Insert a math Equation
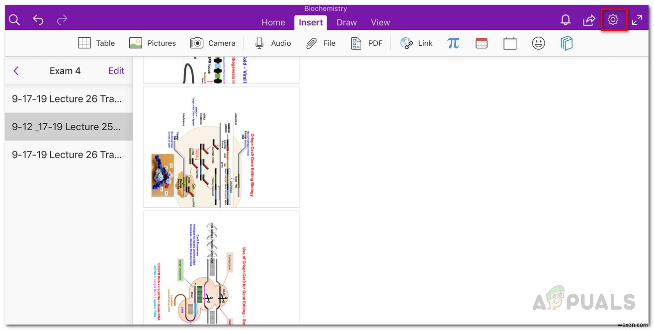 (x=453, y=43)
